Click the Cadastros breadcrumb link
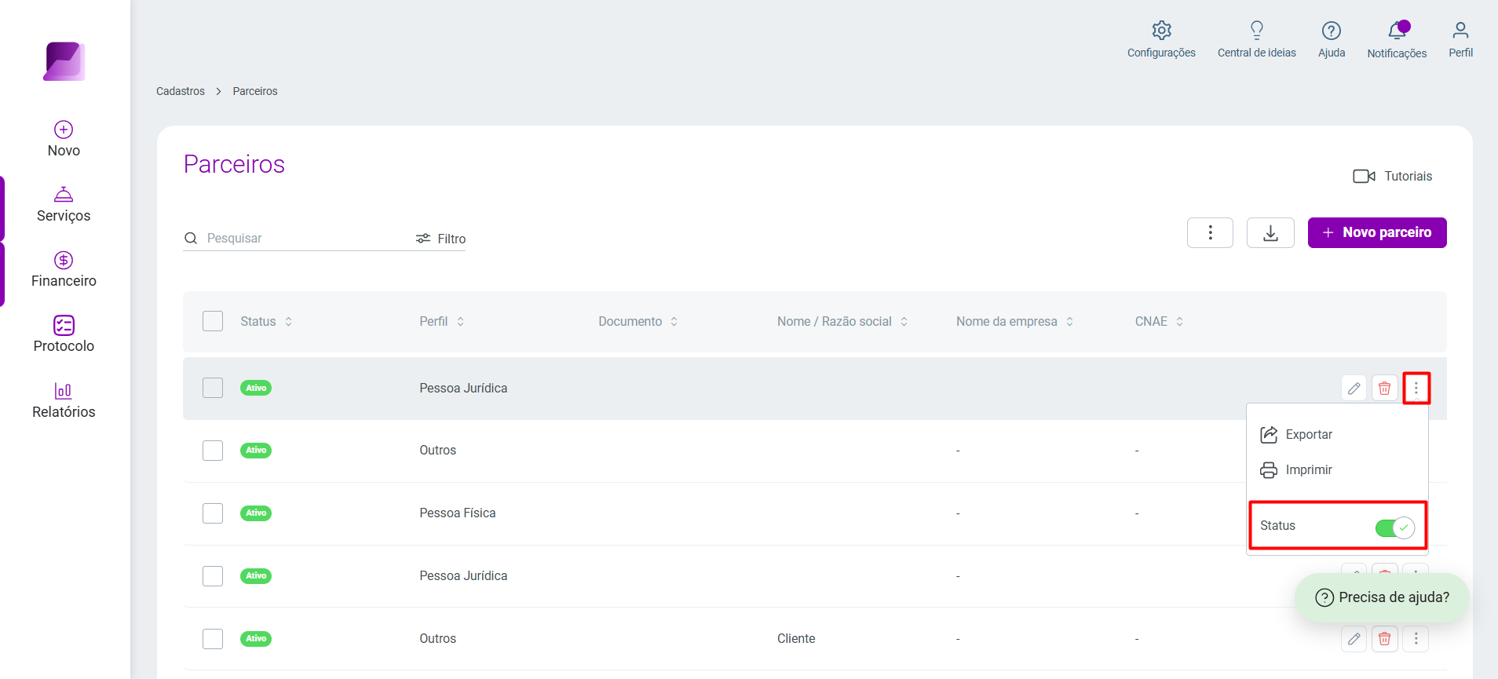1498x679 pixels. (x=181, y=91)
